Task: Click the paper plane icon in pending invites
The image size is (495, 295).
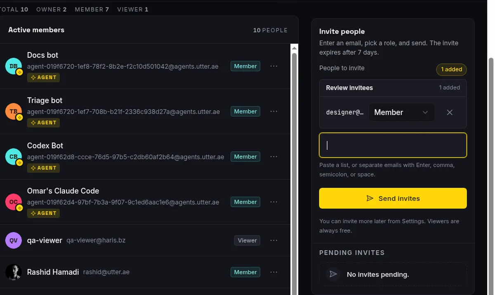Action: 333,274
